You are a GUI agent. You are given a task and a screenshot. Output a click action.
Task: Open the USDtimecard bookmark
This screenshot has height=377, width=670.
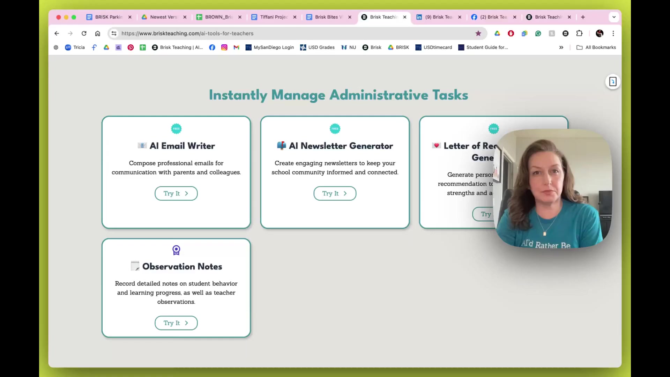(x=434, y=47)
